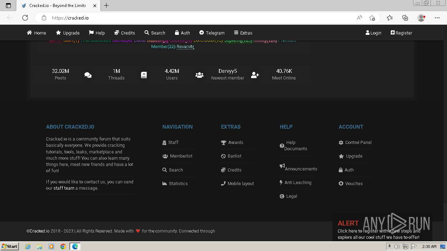Screen dimensions: 447x251
Task: Refresh the page with the reload icon
Action: 25,18
